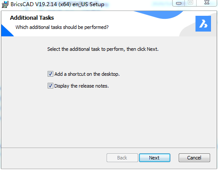This screenshot has height=170, width=218.
Task: Close the setup window with the X button
Action: (207, 3)
